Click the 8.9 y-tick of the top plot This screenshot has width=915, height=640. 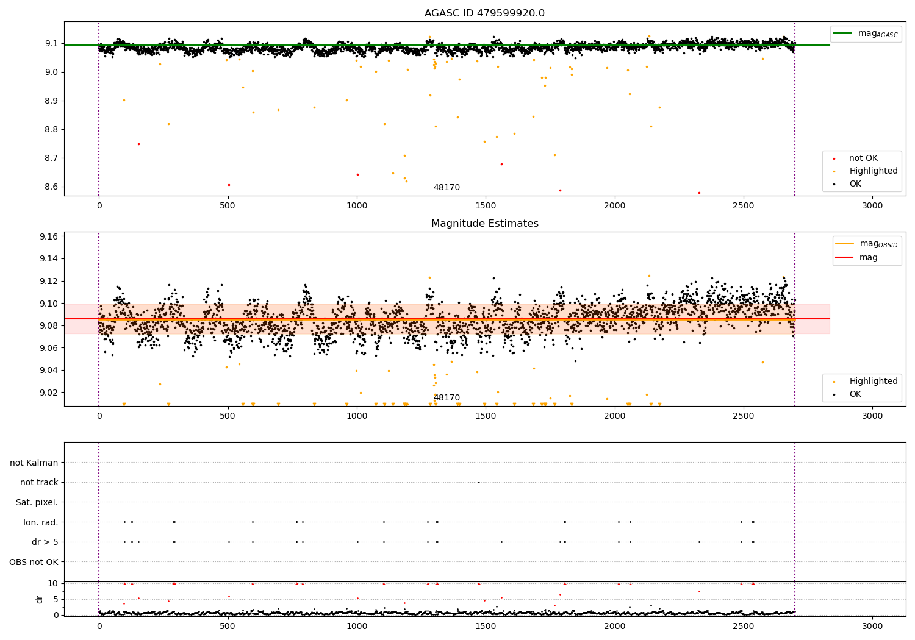[x=51, y=101]
